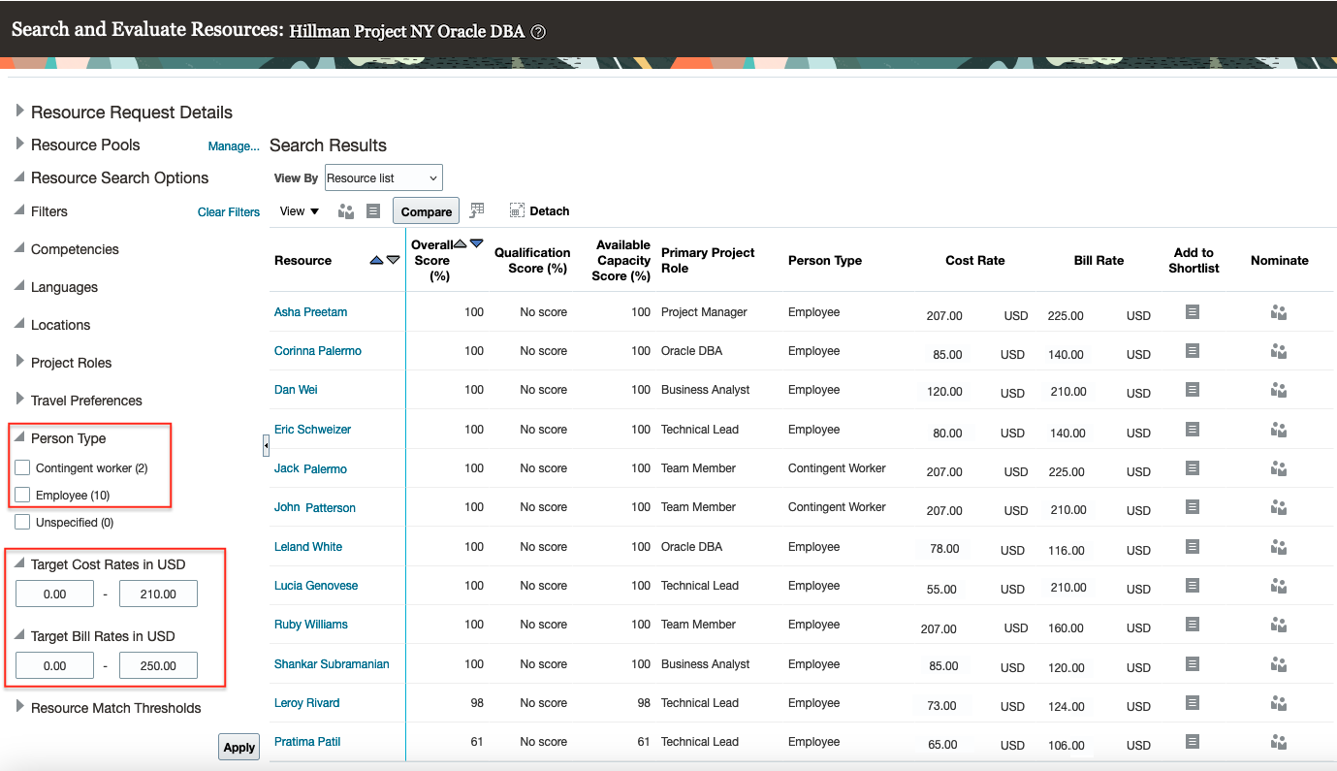This screenshot has height=771, width=1337.
Task: Collapse the Languages filter
Action: [x=19, y=286]
